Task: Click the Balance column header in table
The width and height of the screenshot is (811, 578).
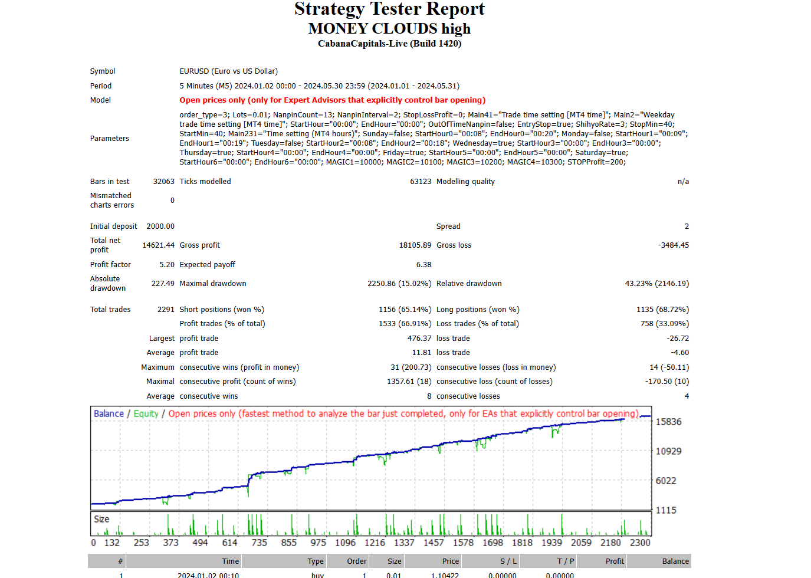Action: 675,561
